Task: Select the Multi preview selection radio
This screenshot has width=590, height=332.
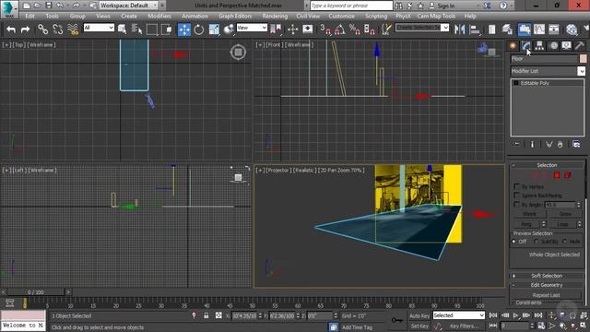Action: (x=564, y=242)
